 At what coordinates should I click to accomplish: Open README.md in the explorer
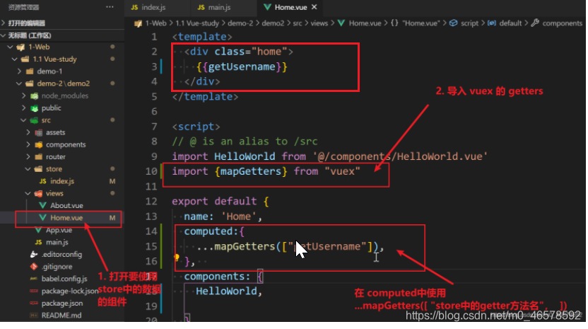coord(61,316)
